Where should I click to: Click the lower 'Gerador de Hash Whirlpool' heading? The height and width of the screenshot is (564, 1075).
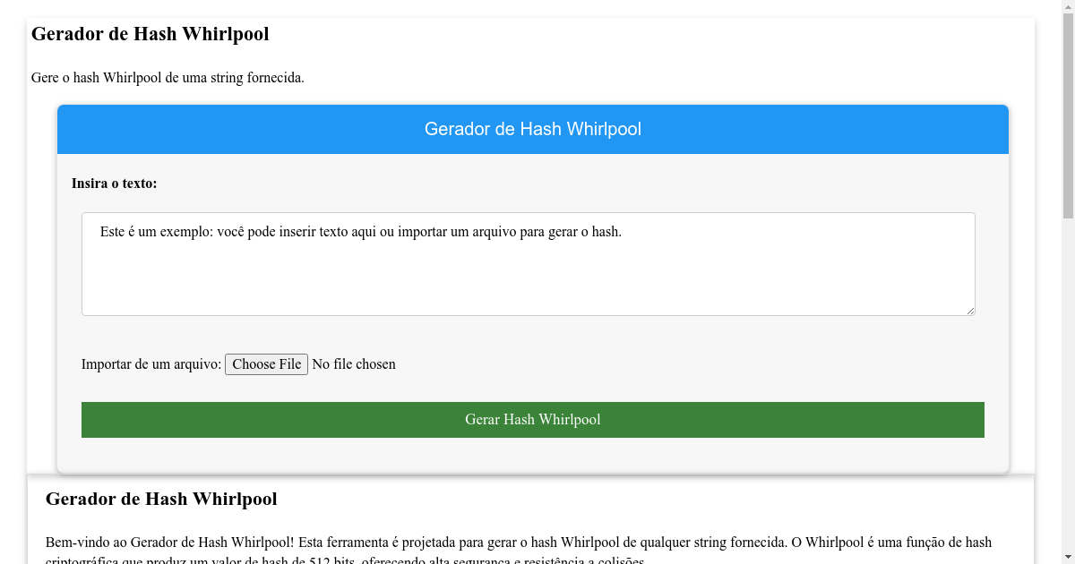point(162,499)
